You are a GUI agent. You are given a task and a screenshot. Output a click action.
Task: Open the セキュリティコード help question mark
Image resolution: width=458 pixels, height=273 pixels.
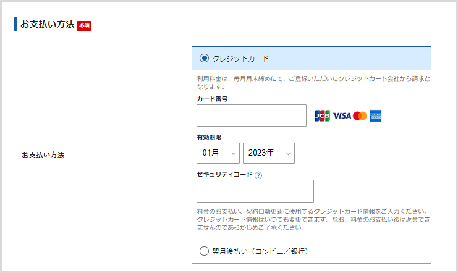(x=258, y=175)
